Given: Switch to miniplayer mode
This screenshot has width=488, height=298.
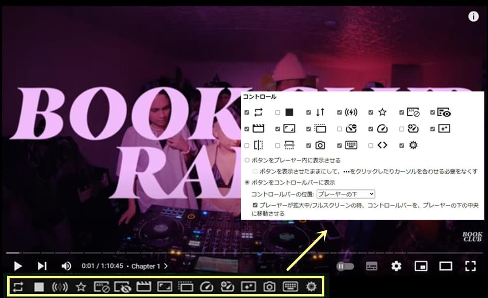Looking at the screenshot, I should tap(421, 266).
